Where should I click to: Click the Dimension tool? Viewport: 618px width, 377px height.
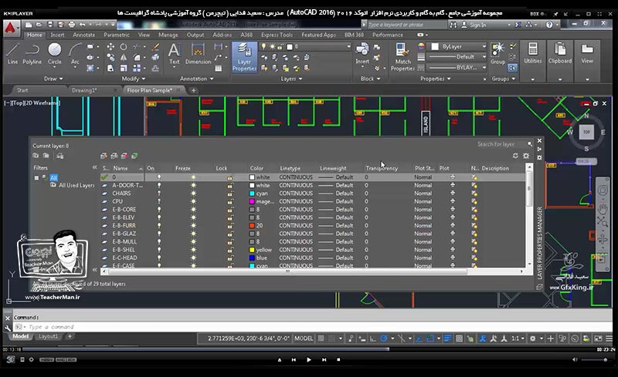198,54
